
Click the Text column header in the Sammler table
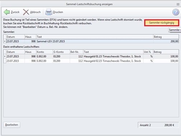pos(95,37)
